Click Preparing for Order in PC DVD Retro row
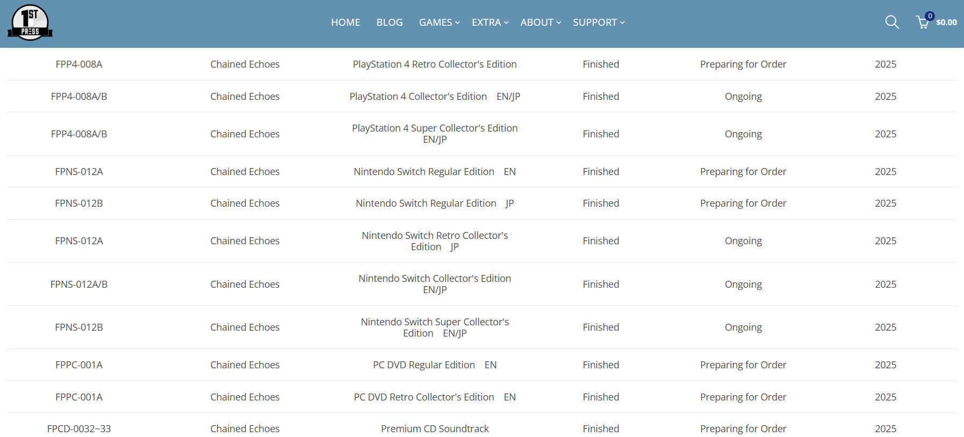The width and height of the screenshot is (964, 437). pos(743,397)
